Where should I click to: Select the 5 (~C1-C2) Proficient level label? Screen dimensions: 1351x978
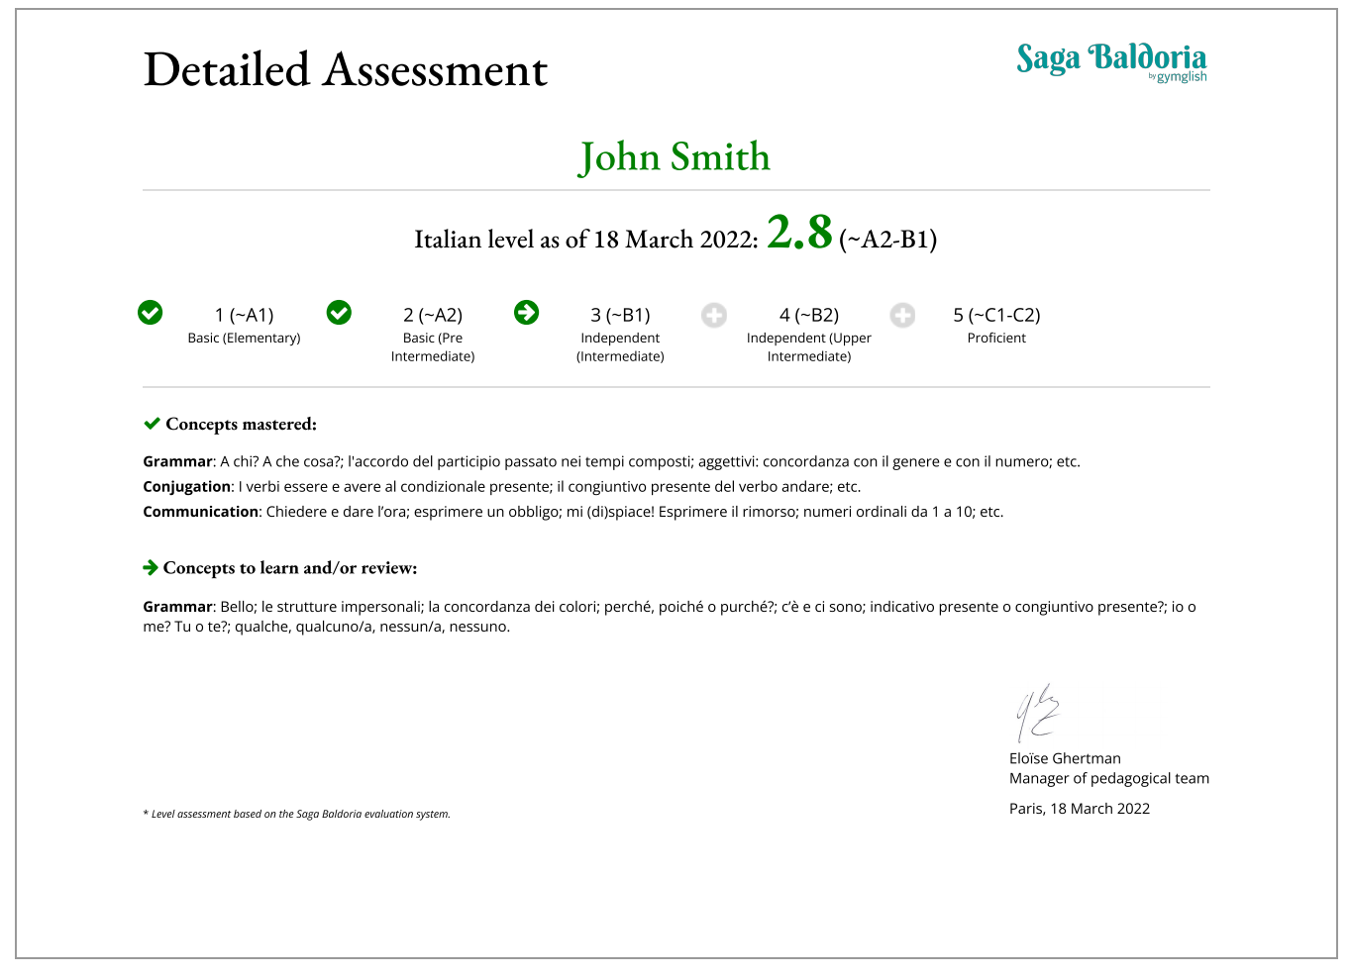996,325
